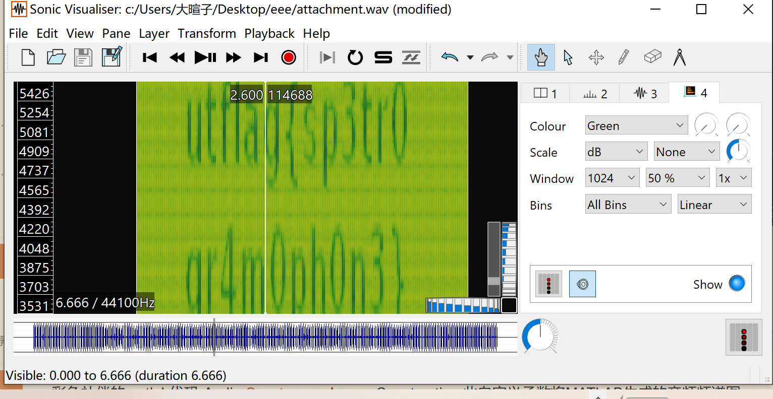Open the normalization dropdown showing None
This screenshot has width=773, height=399.
(687, 152)
